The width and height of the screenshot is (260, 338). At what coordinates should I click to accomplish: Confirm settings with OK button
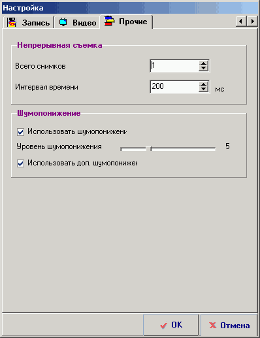pos(171,325)
